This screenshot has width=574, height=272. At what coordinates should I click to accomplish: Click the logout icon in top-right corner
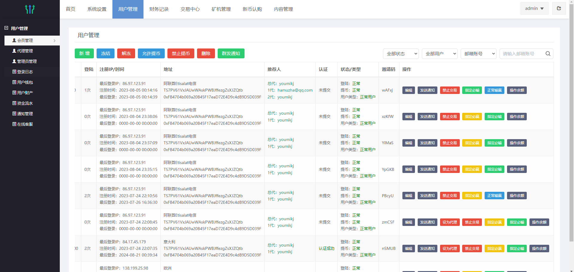coord(558,8)
